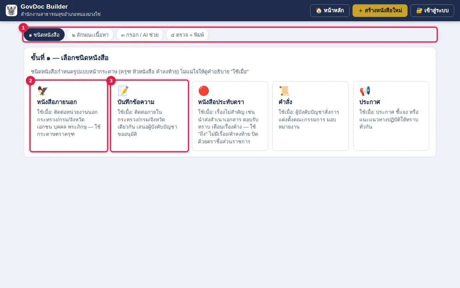460x288 pixels.
Task: Open the หน้าหลัก home button
Action: click(x=330, y=10)
